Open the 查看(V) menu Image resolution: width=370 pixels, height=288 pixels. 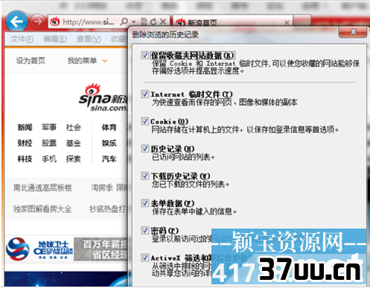pos(89,39)
